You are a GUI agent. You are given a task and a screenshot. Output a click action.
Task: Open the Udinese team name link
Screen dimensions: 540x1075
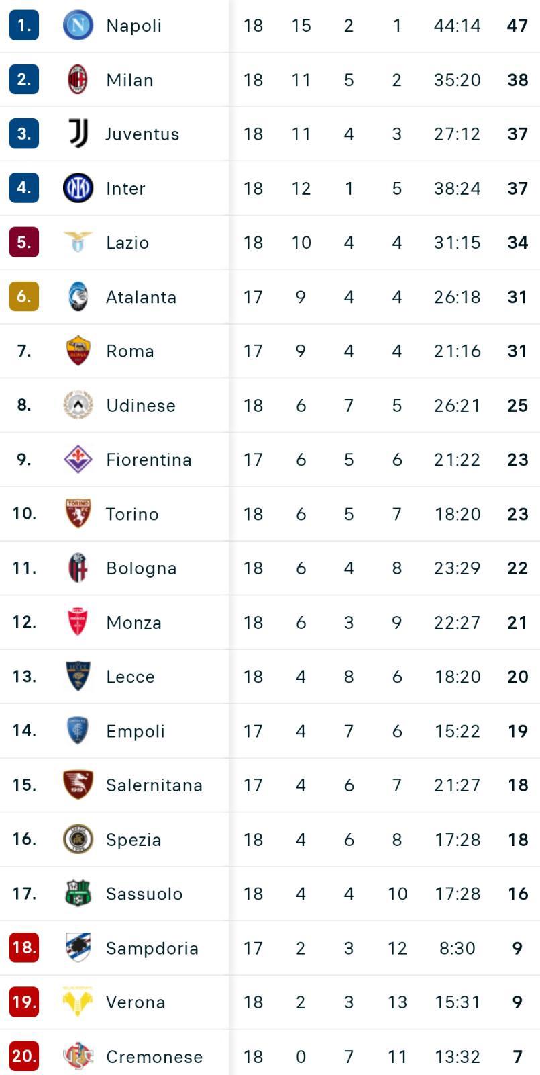tap(141, 406)
